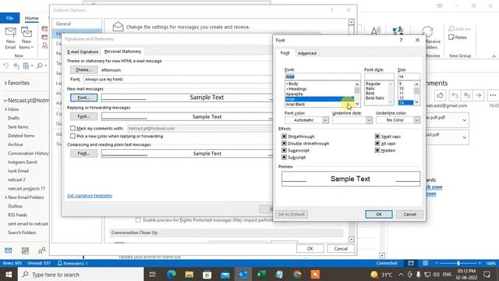Open File Explorer from taskbar

point(189,274)
